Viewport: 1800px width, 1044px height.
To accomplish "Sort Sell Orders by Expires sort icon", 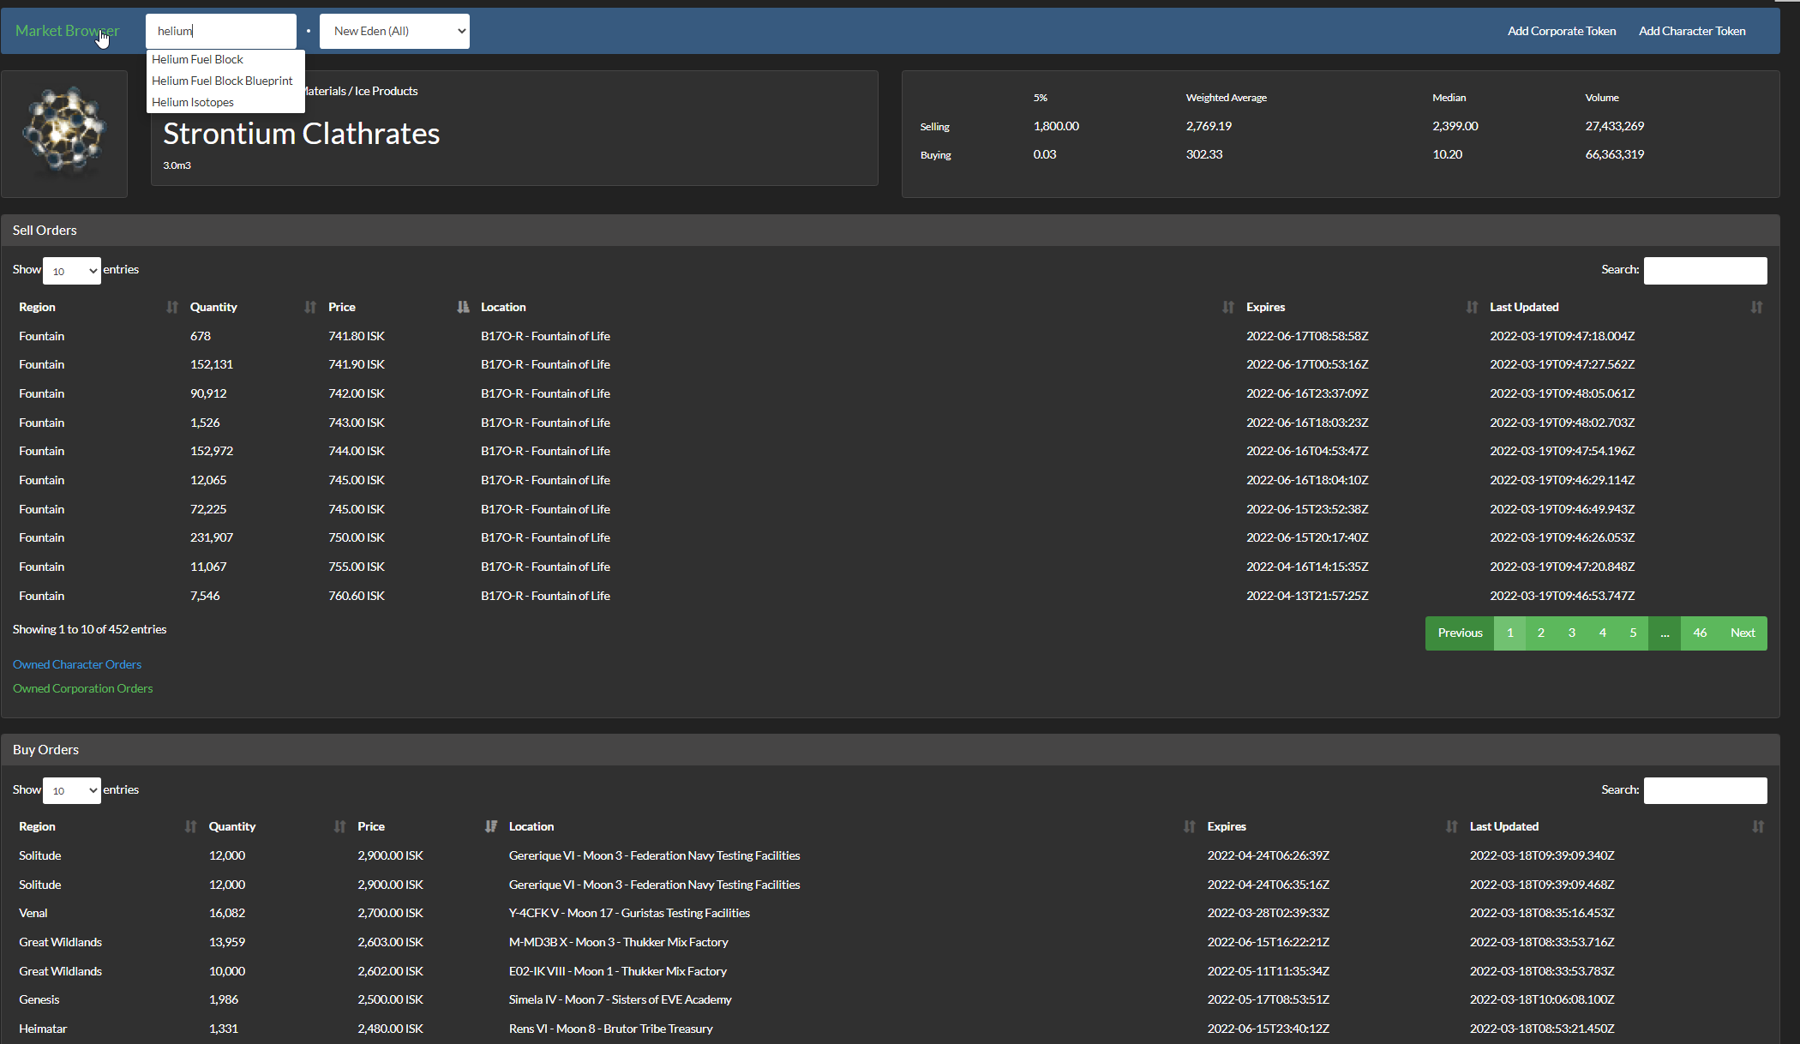I will (x=1472, y=307).
